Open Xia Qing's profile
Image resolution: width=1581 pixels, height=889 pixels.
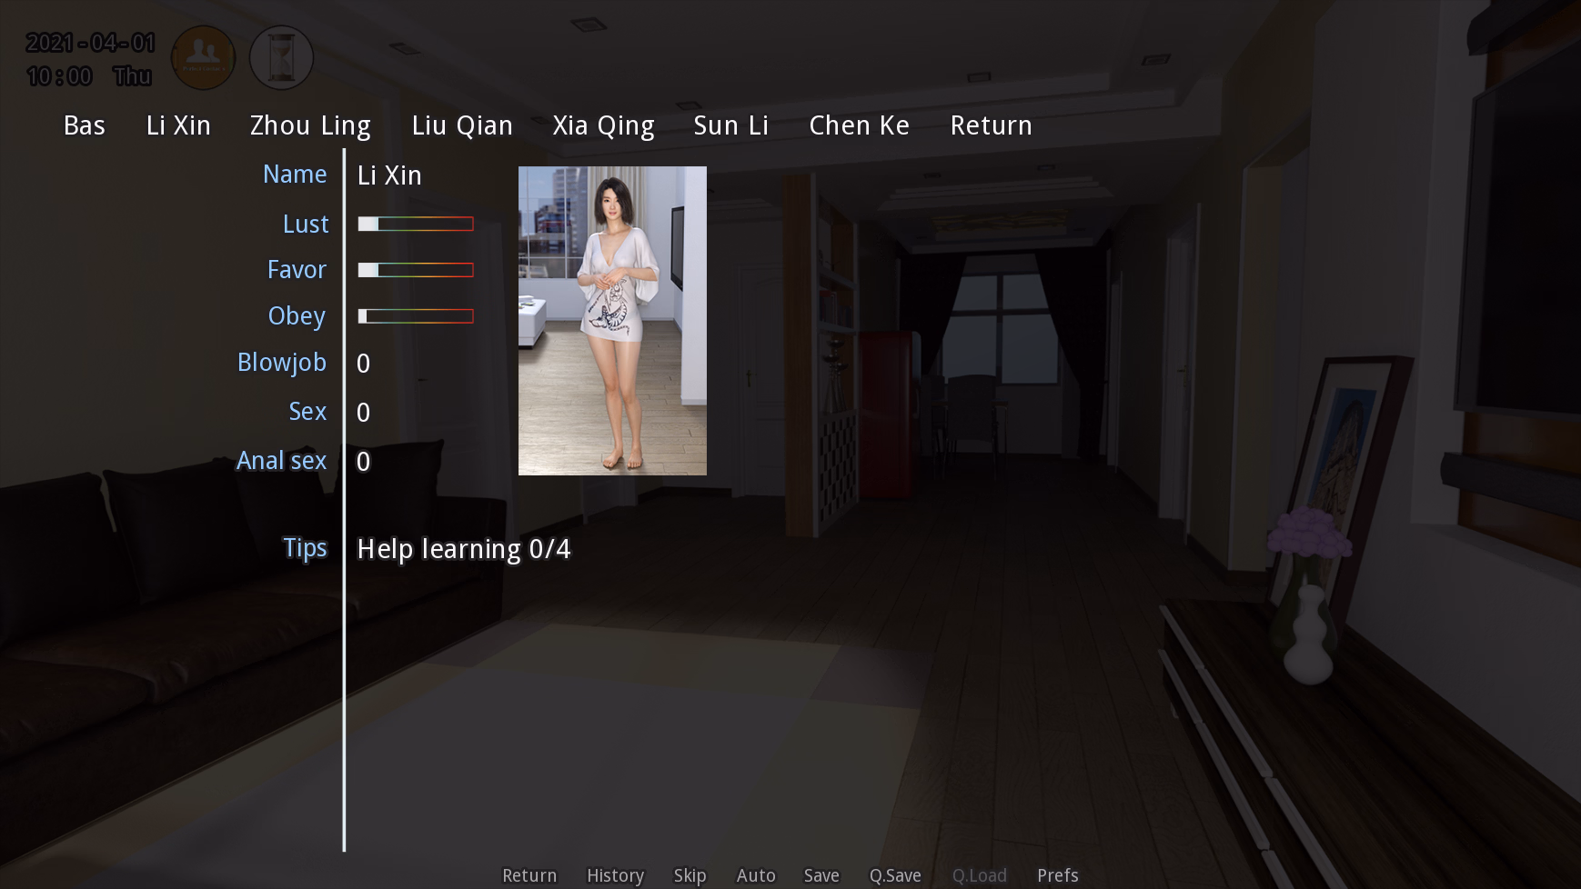tap(603, 125)
